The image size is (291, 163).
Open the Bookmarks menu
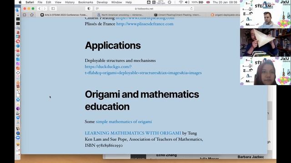85,2
